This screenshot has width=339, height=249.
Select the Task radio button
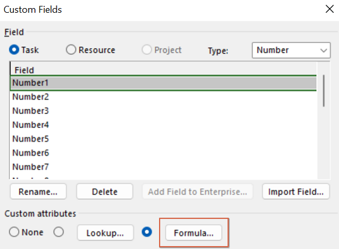15,50
